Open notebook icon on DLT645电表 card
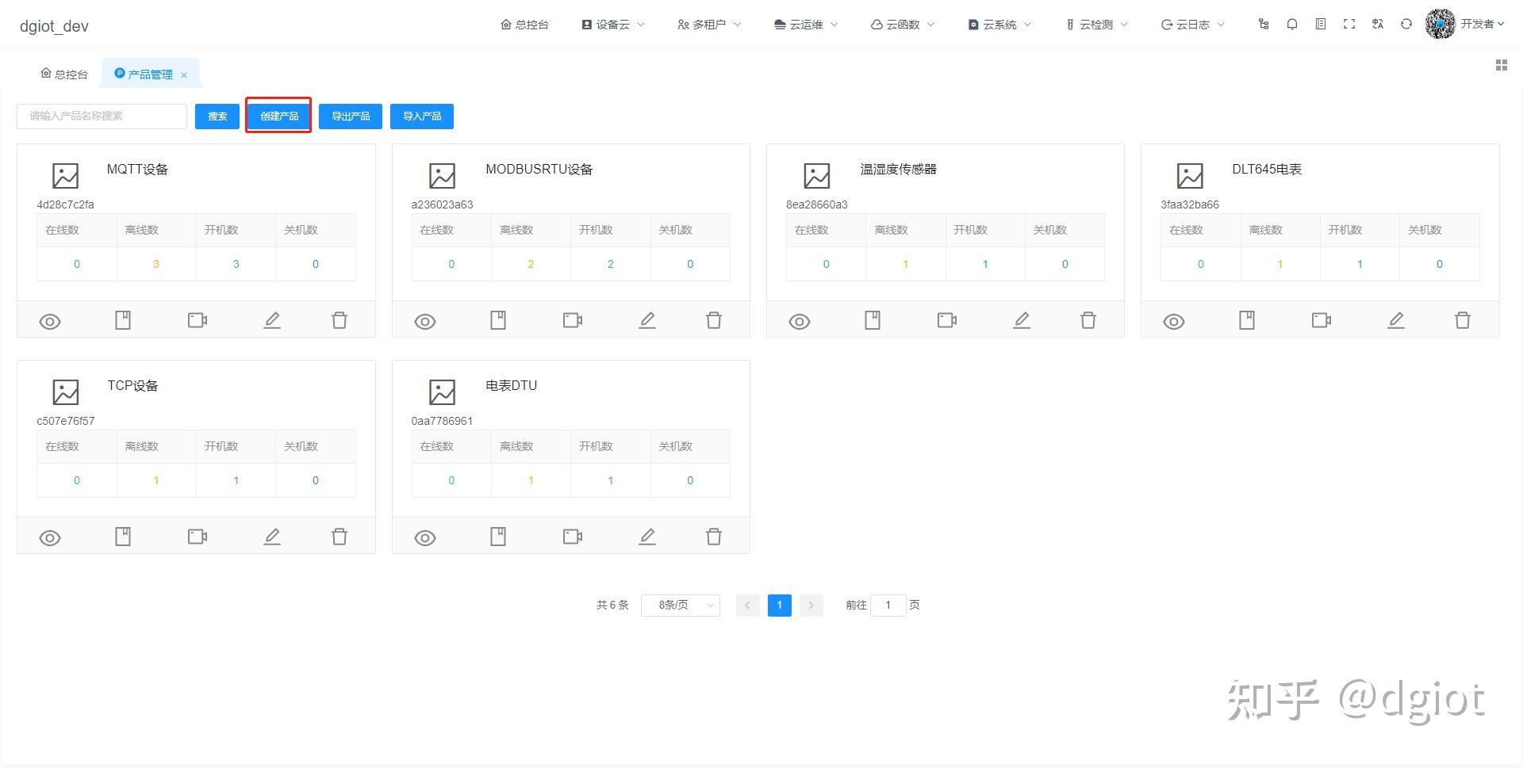1523x768 pixels. coord(1246,320)
